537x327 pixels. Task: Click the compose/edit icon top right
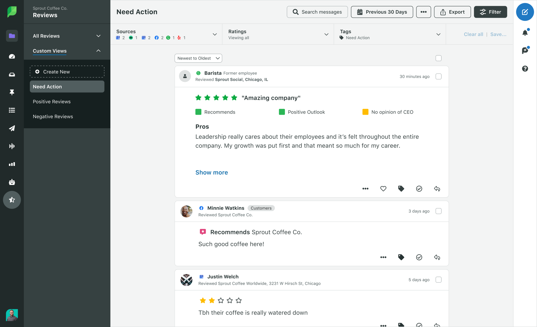click(525, 12)
